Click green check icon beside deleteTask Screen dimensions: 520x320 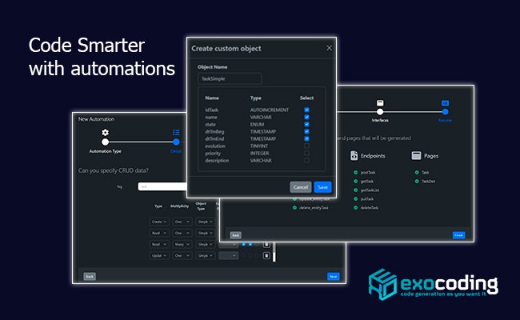[355, 207]
